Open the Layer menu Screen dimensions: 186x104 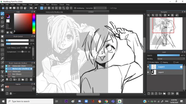(x=13, y=5)
